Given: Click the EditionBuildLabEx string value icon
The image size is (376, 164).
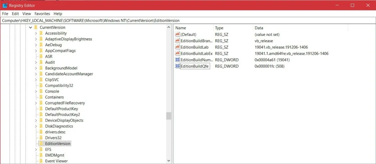Looking at the screenshot, I should click(177, 53).
